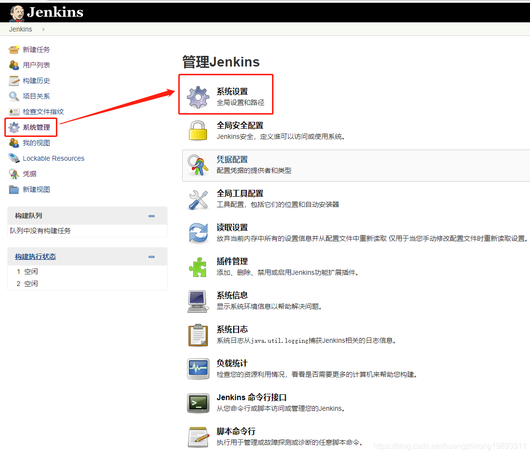The image size is (530, 455).
Task: Click the 用户列表 people icon
Action: 14,65
